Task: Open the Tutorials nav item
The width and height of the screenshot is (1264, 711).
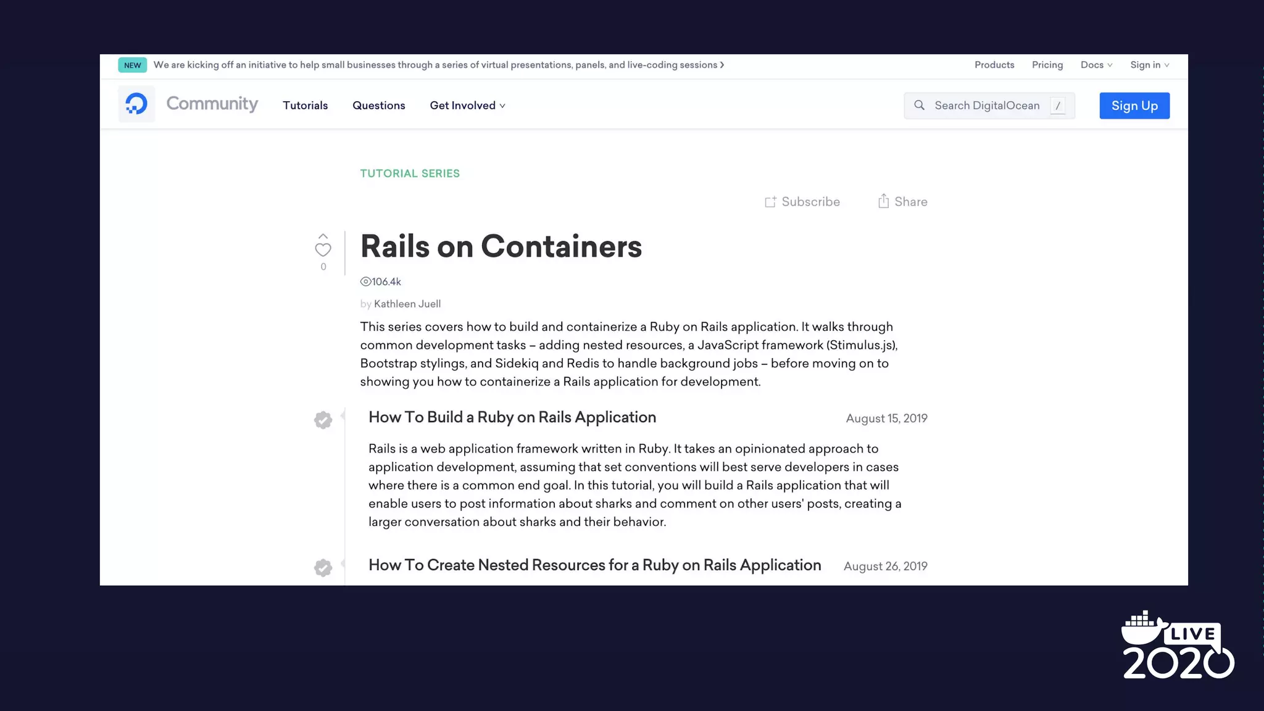Action: (x=305, y=106)
